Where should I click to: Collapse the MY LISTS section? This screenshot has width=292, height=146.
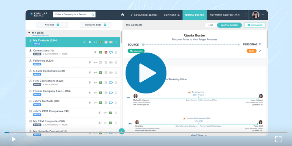tap(29, 32)
